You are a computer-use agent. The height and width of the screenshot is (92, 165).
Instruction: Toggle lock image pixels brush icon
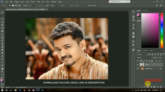coord(144,61)
